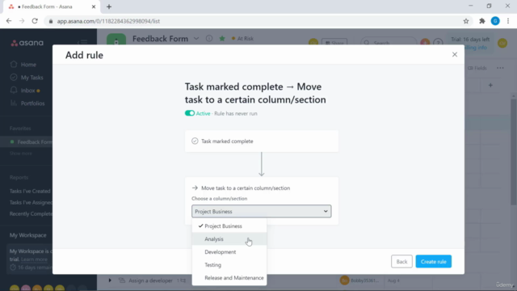Click Show more in sidebar
This screenshot has height=291, width=517.
(x=21, y=154)
